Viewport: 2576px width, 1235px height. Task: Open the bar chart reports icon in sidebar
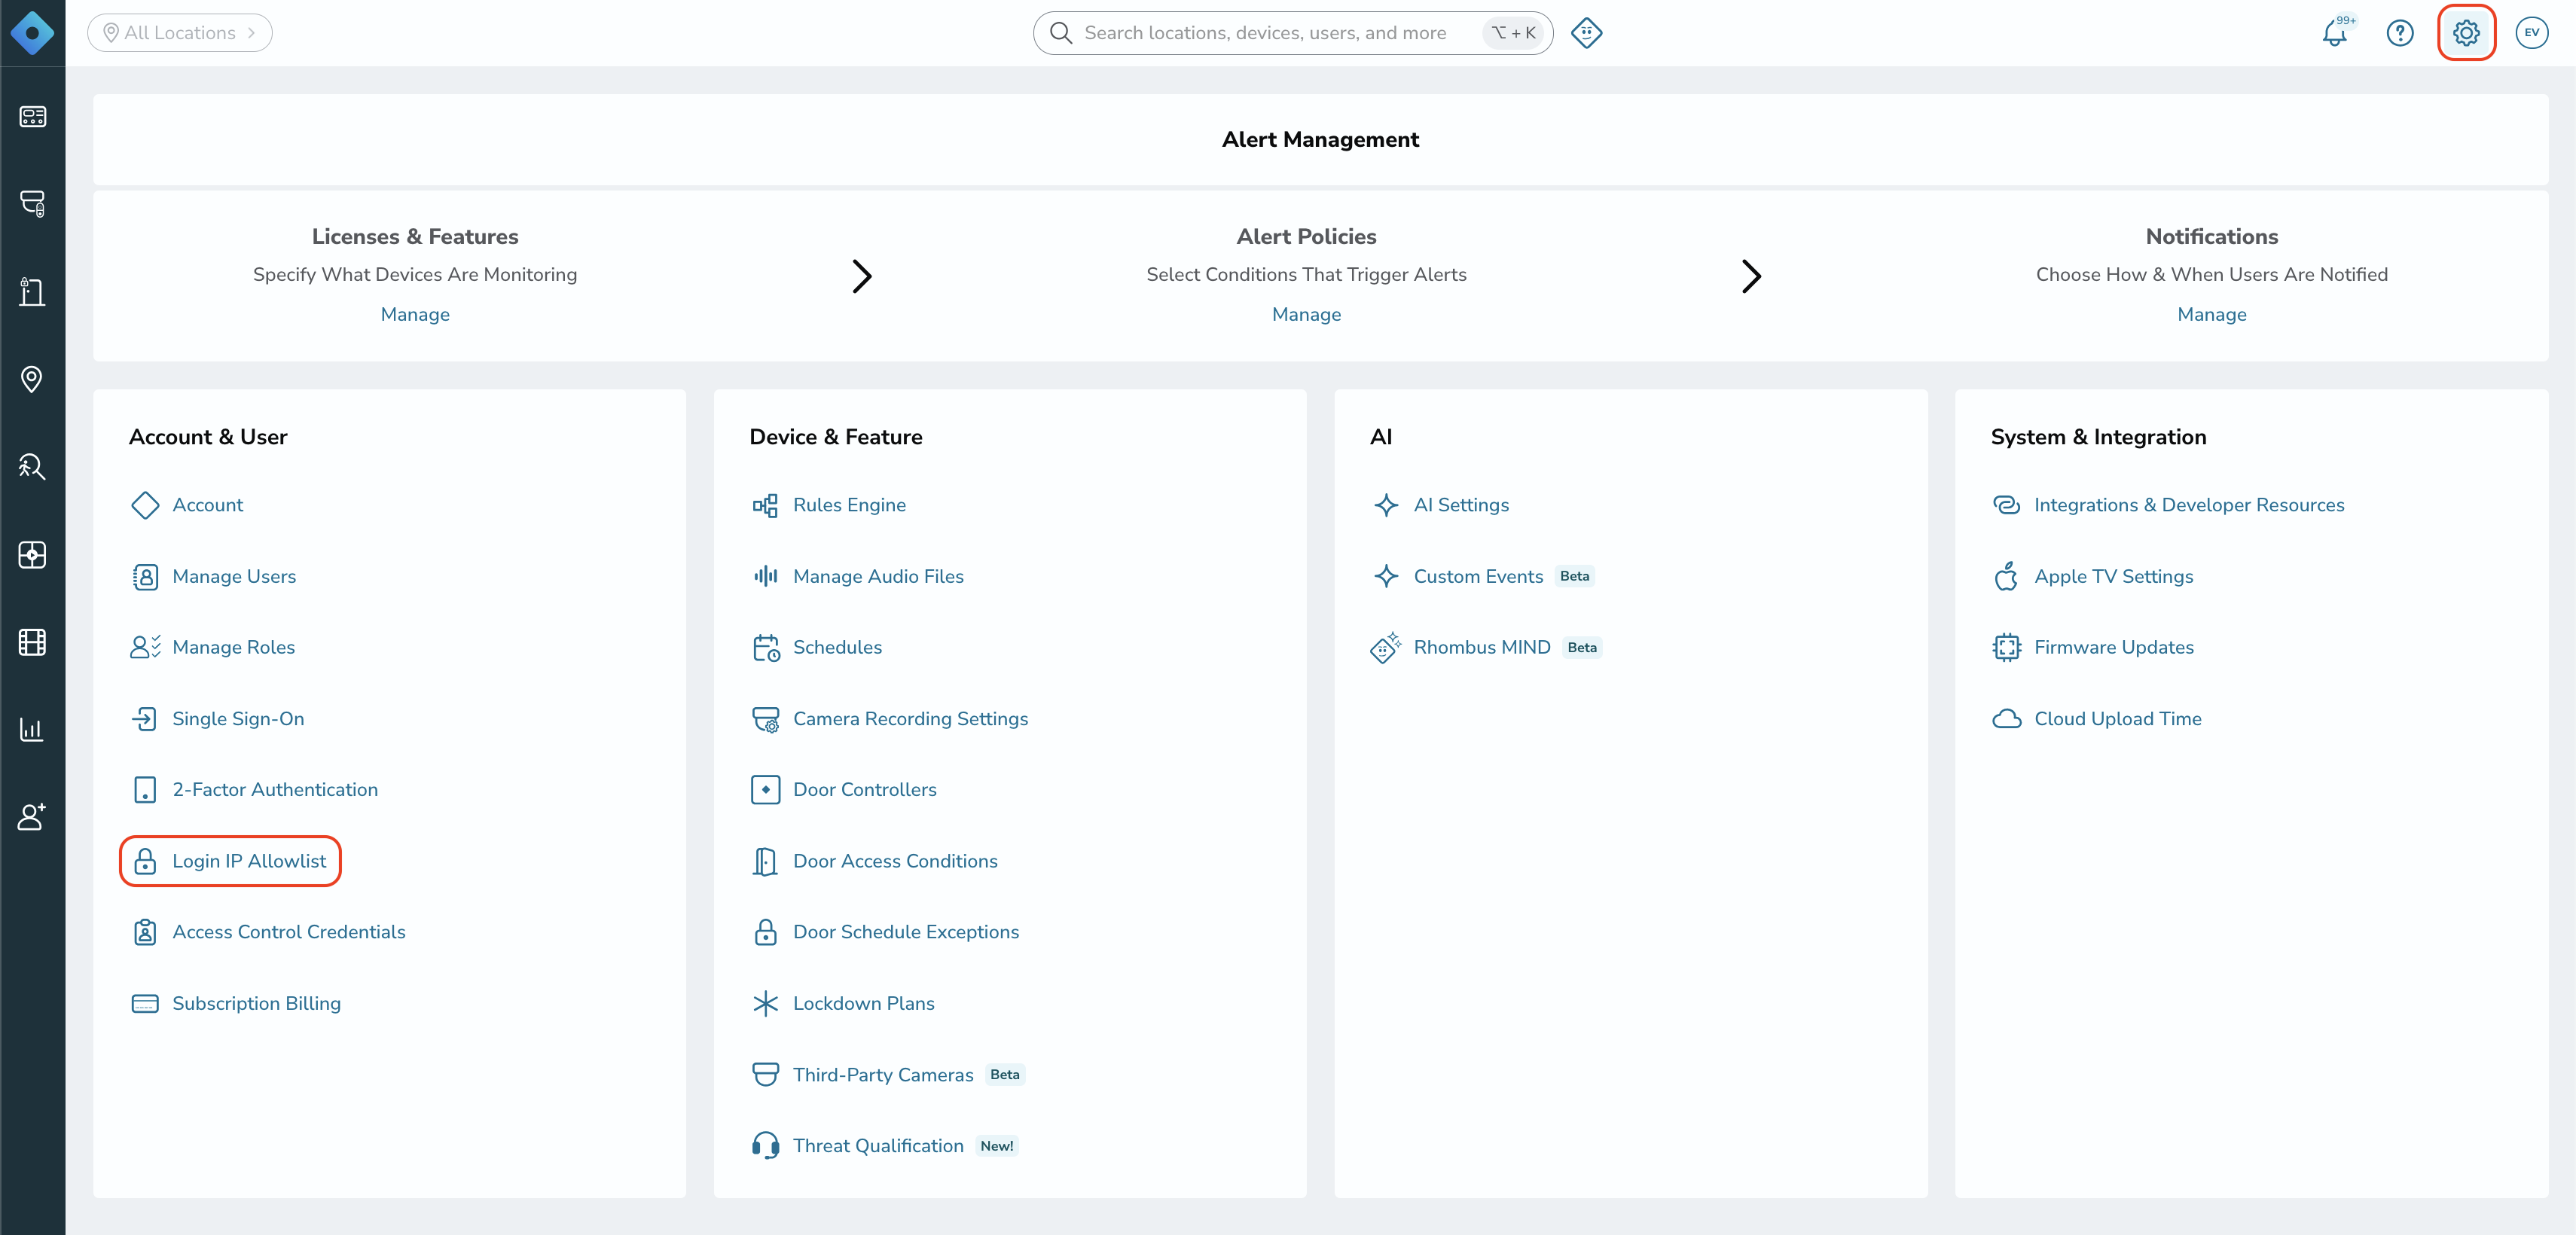(x=32, y=729)
